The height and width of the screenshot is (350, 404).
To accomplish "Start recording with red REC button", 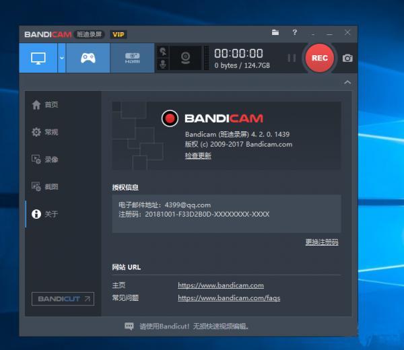I will pos(319,58).
